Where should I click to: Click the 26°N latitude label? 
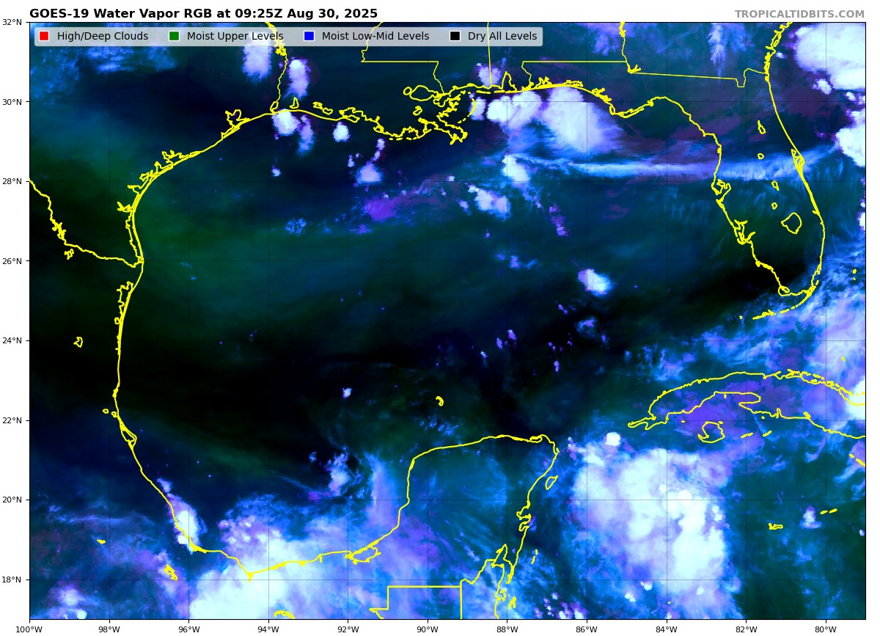tap(13, 261)
